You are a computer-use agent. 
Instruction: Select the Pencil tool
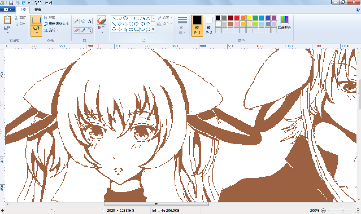pyautogui.click(x=76, y=21)
